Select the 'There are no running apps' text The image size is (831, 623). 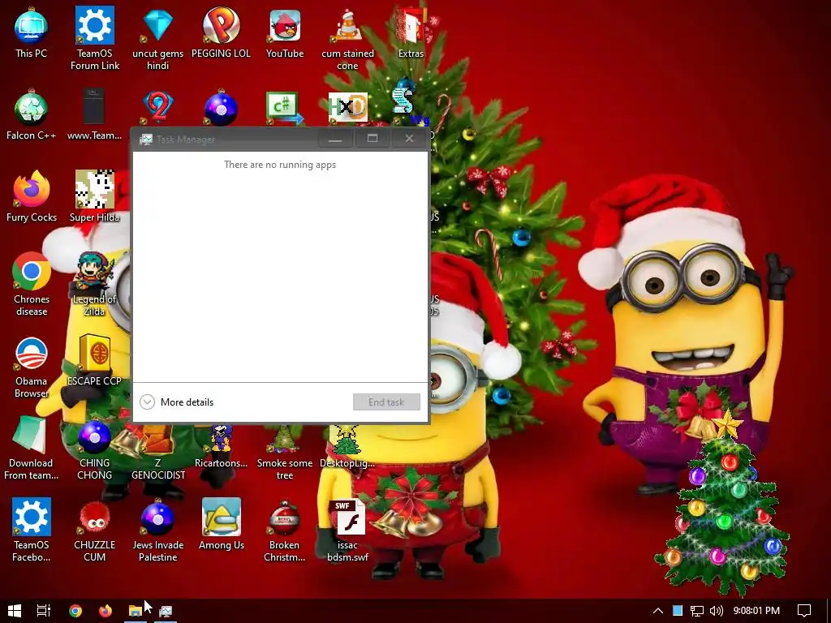pyautogui.click(x=280, y=165)
